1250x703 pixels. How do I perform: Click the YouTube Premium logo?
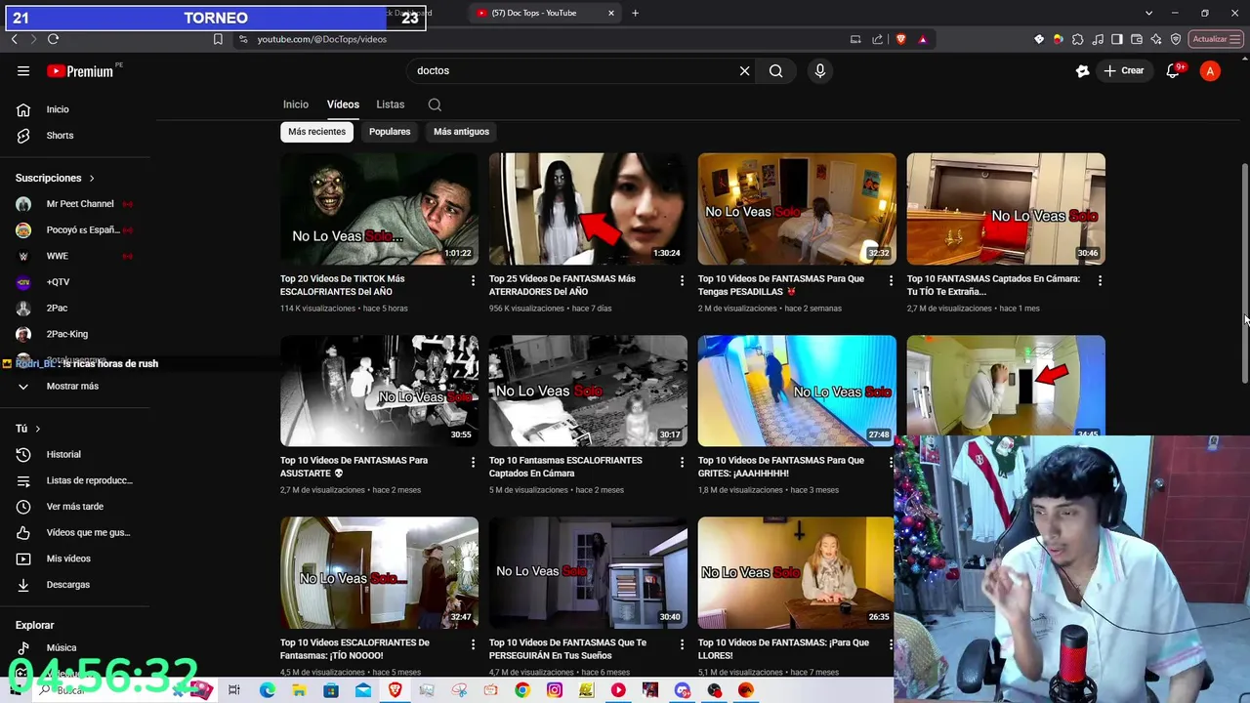click(80, 70)
